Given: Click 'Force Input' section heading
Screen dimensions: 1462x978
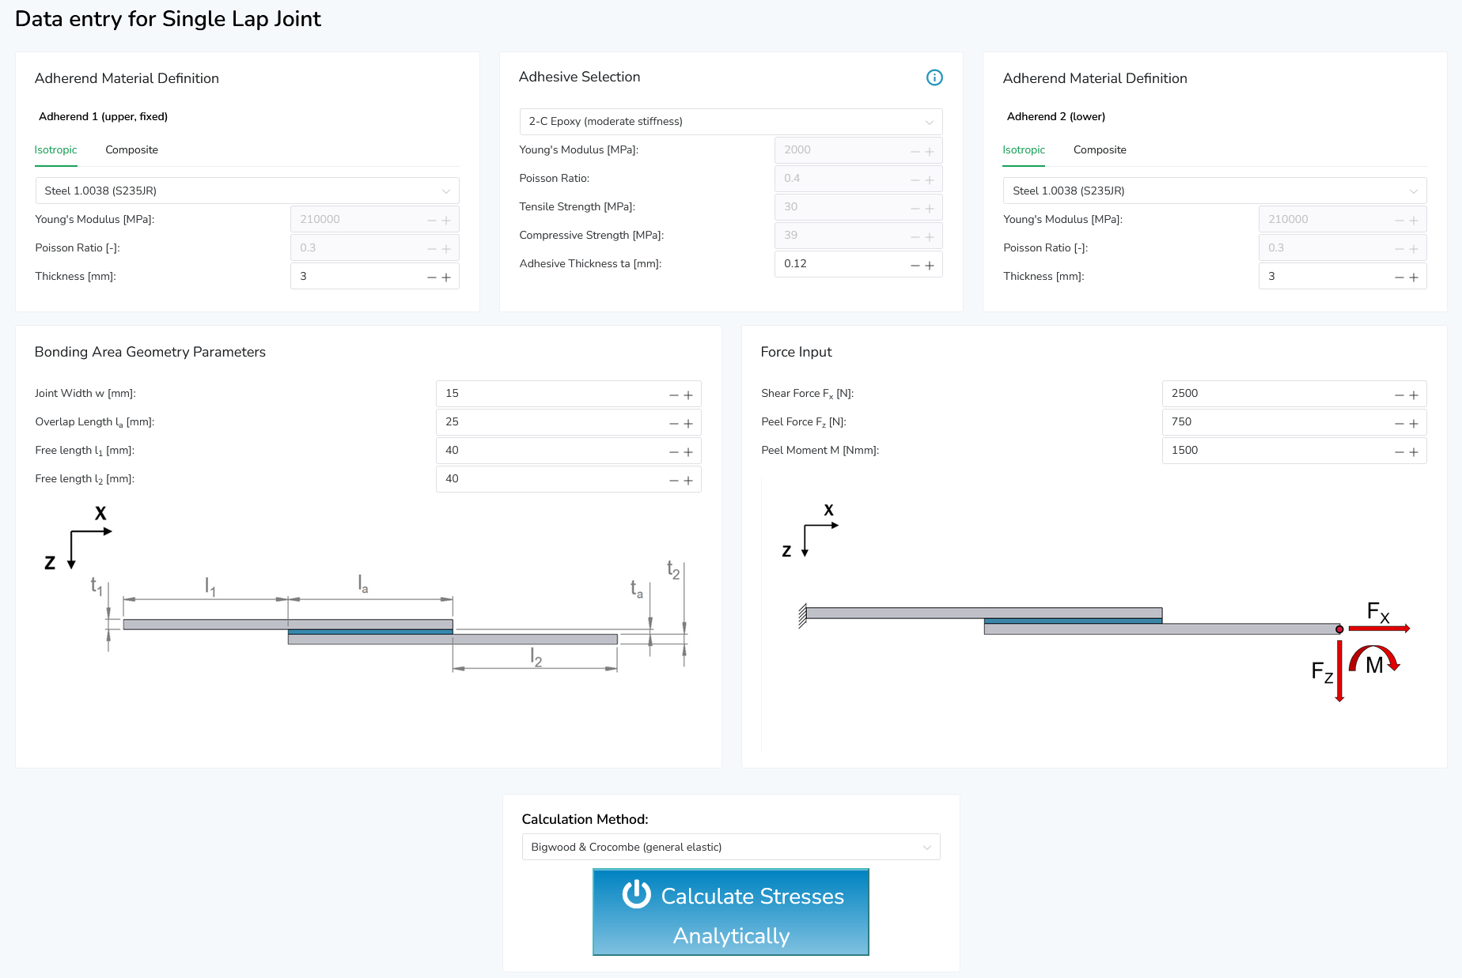Looking at the screenshot, I should click(x=796, y=352).
